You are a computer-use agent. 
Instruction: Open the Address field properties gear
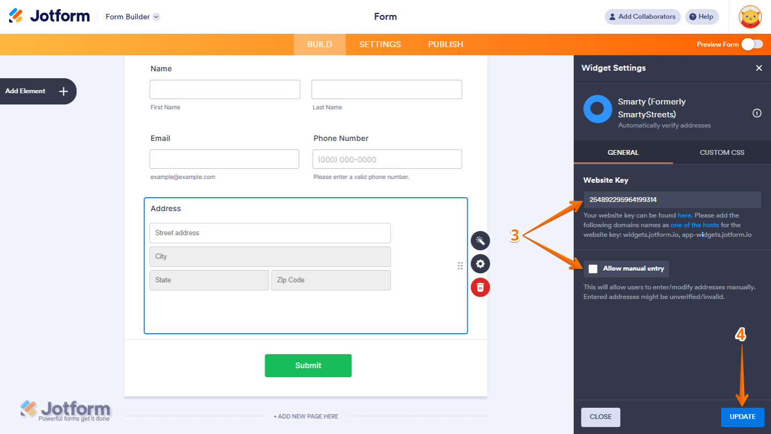480,264
